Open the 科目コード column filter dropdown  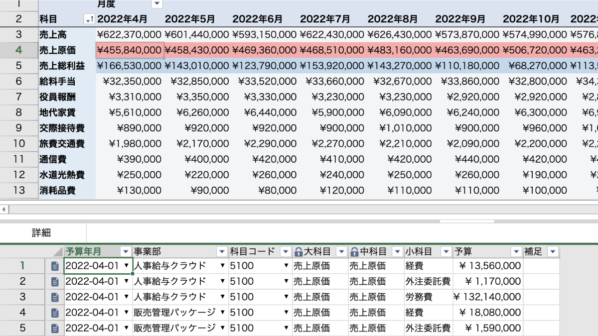coord(286,252)
